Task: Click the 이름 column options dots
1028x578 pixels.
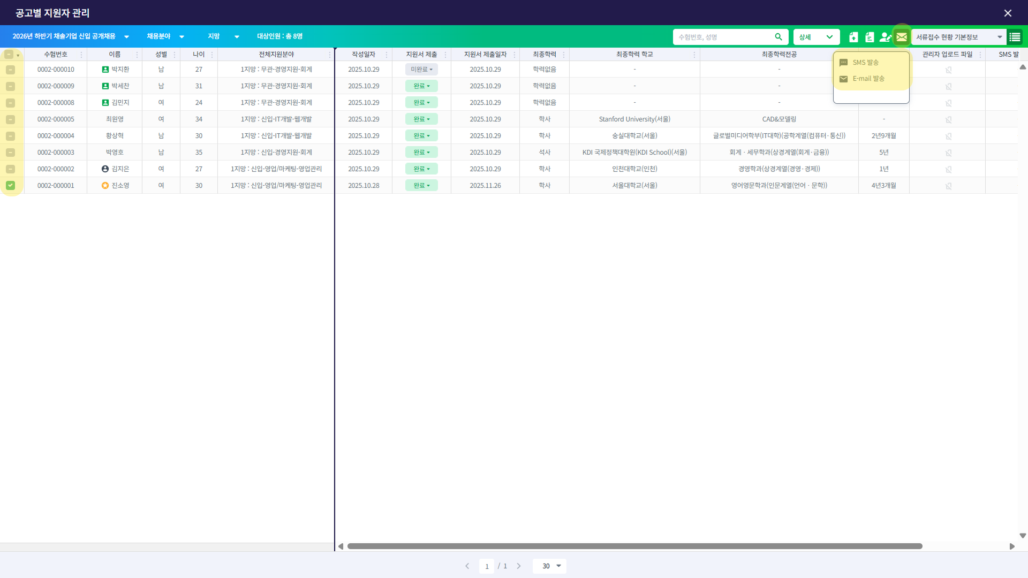Action: click(137, 55)
